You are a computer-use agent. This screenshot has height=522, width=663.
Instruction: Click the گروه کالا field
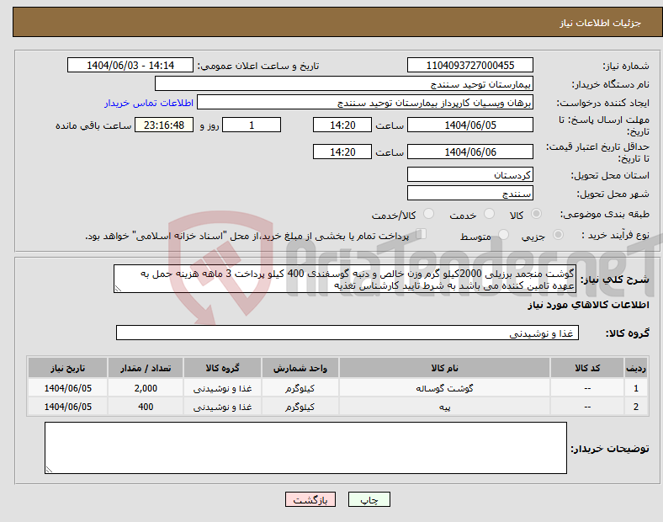(347, 333)
